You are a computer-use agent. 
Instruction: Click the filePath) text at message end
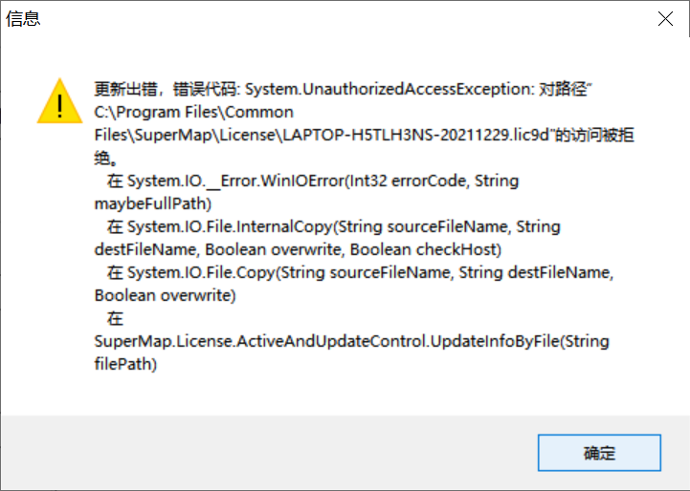click(x=125, y=364)
